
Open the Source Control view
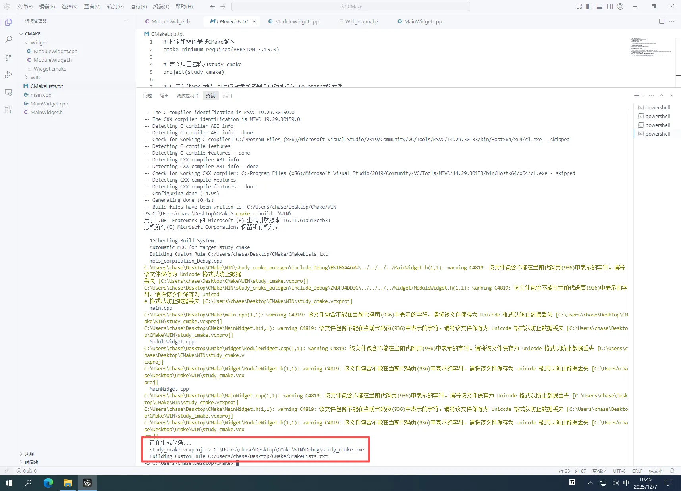(8, 57)
